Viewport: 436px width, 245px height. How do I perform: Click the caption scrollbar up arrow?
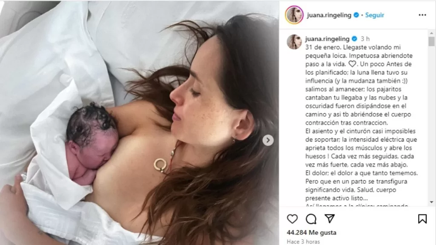coord(431,33)
